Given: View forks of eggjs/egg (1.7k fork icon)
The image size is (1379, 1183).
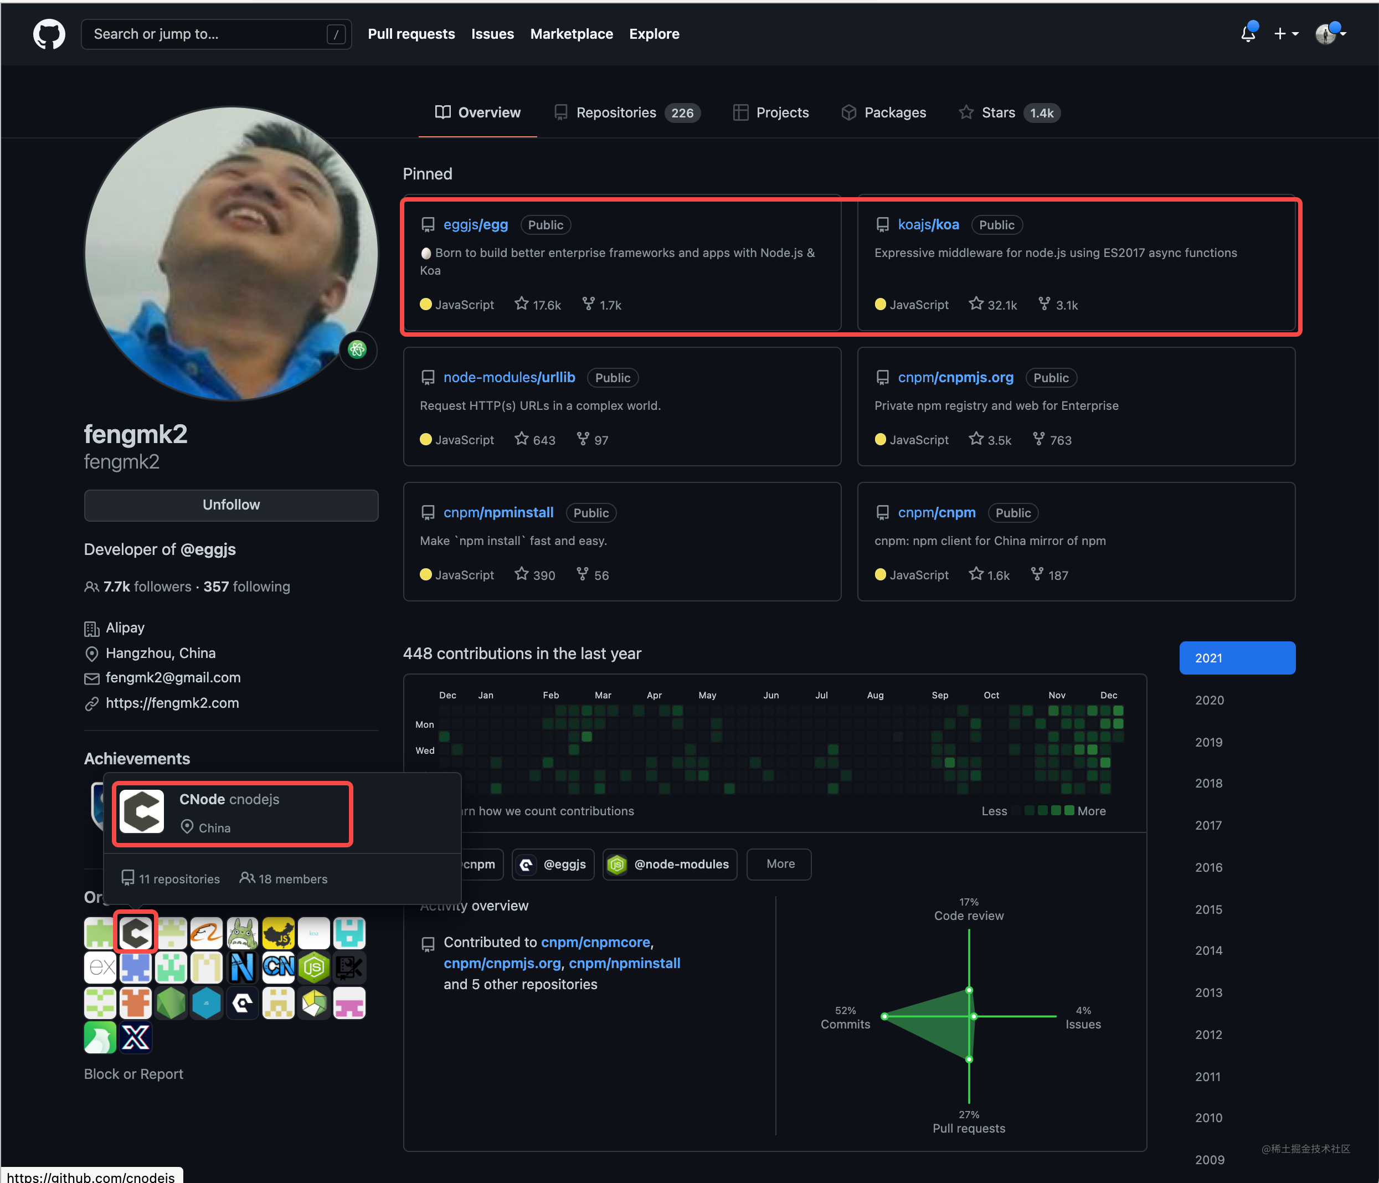Looking at the screenshot, I should click(601, 304).
